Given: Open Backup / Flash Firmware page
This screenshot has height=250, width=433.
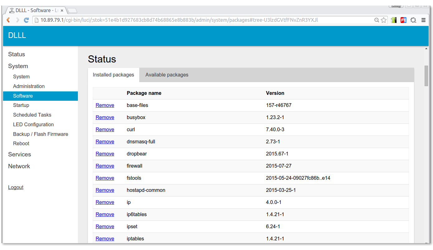Looking at the screenshot, I should point(40,134).
